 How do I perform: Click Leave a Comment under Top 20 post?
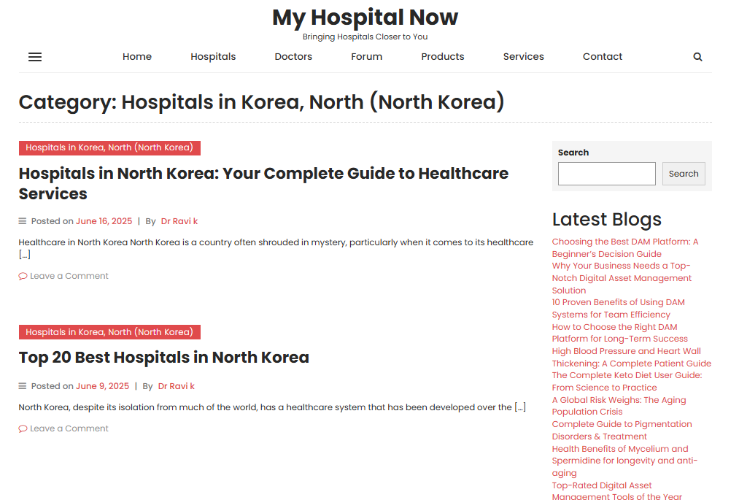coord(69,428)
